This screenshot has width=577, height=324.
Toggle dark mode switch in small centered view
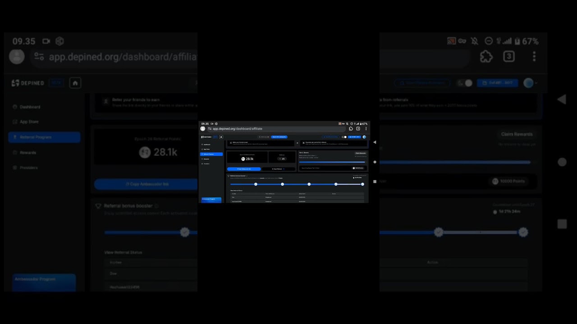[x=344, y=137]
